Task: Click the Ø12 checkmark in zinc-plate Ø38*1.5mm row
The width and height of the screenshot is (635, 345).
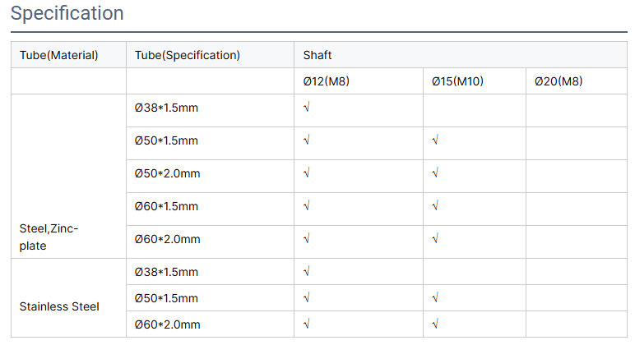Action: pyautogui.click(x=307, y=107)
